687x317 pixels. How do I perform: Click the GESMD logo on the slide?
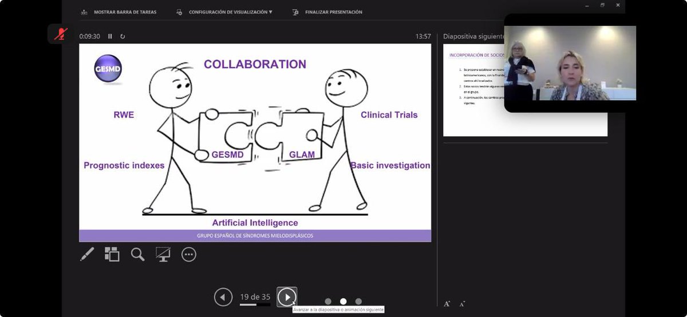tap(108, 69)
